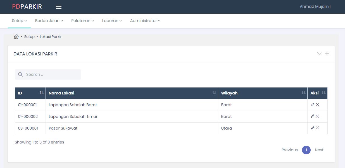Open the Laporan menu
The image size is (345, 168).
[x=112, y=21]
